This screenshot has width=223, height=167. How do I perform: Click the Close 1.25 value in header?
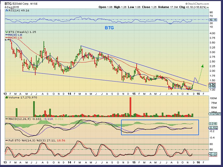tap(149, 7)
